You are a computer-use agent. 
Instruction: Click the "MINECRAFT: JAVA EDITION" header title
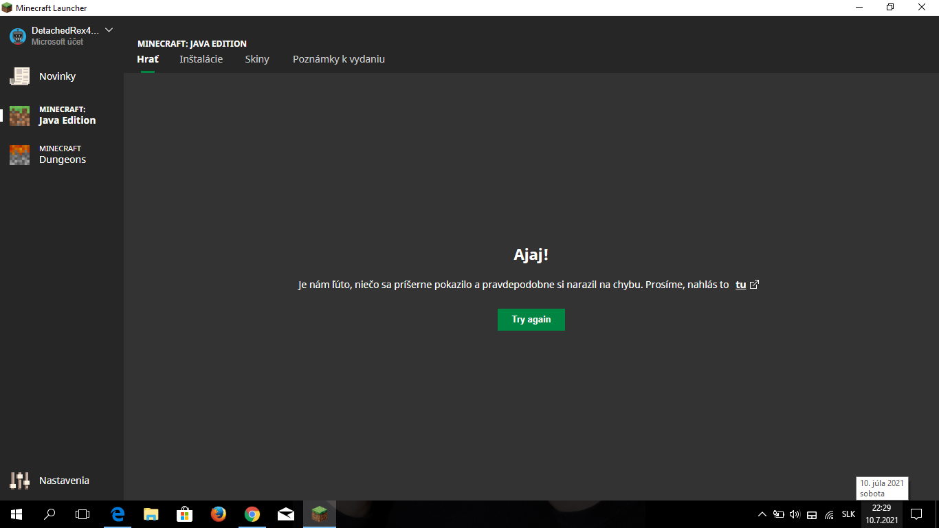[x=192, y=44]
